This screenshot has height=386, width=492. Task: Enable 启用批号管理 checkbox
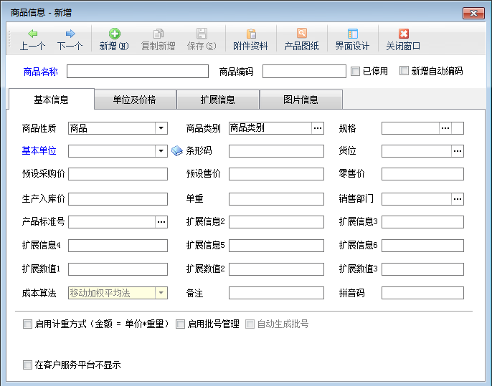(181, 324)
